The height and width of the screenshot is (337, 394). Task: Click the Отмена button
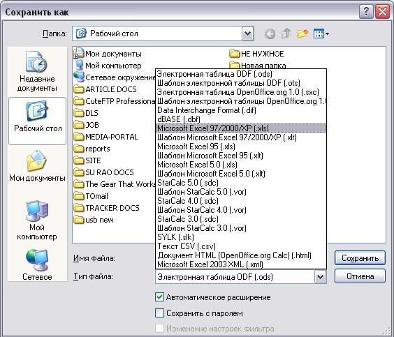click(360, 276)
